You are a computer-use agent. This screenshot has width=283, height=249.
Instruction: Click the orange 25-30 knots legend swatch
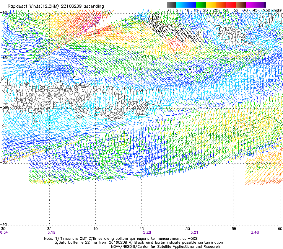(221, 5)
